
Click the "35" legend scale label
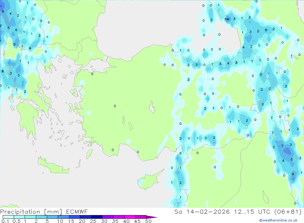click(115, 221)
